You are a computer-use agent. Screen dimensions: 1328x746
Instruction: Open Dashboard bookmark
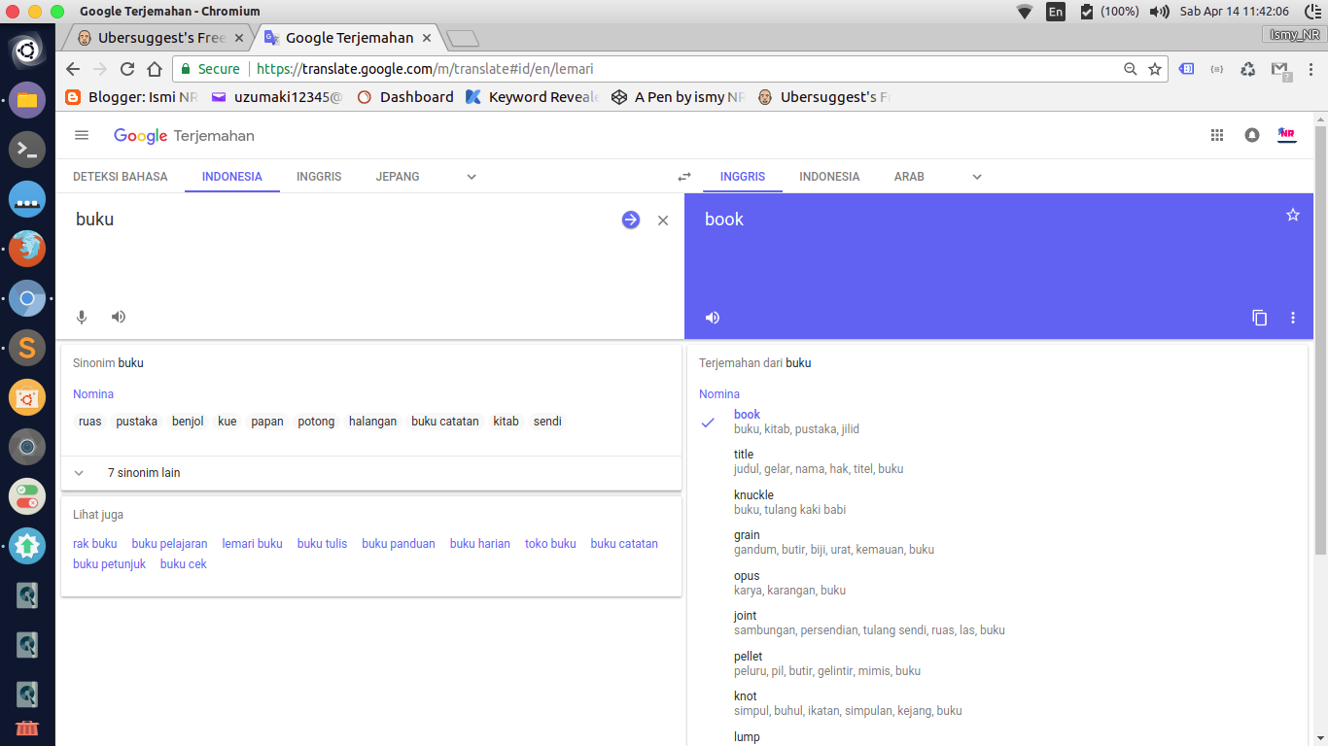(405, 97)
